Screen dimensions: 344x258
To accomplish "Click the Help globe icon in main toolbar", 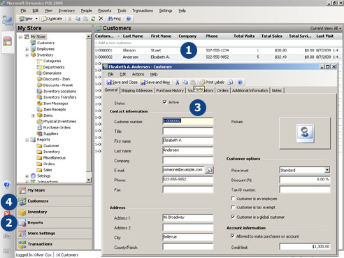I will [129, 19].
